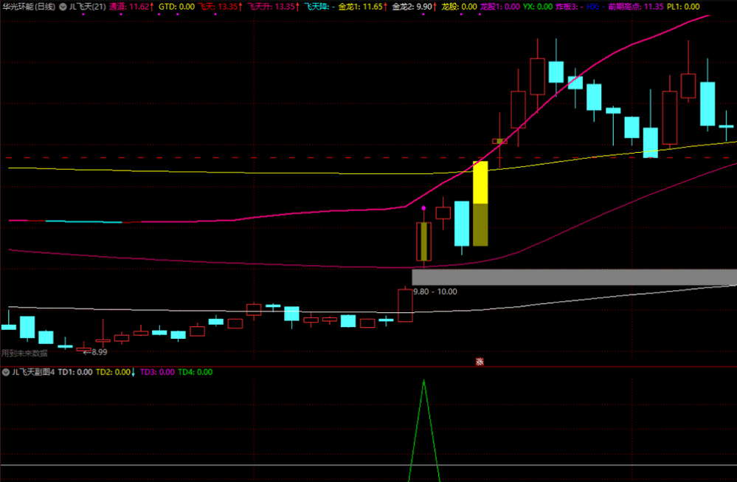
Task: Select the tall yellow highlighted candle
Action: click(480, 204)
